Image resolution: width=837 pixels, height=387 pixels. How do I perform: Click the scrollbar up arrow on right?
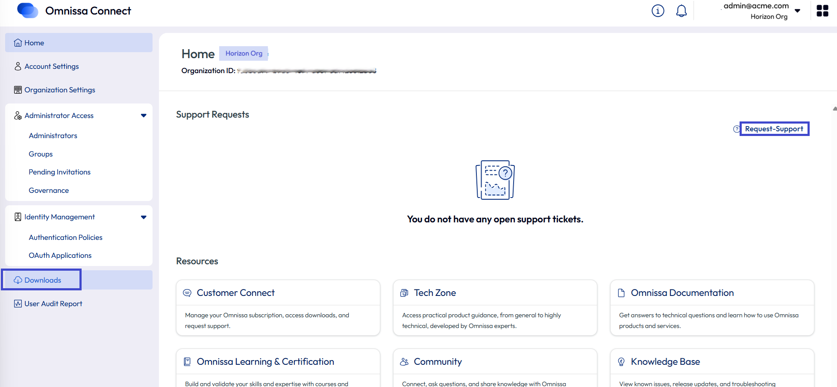834,109
